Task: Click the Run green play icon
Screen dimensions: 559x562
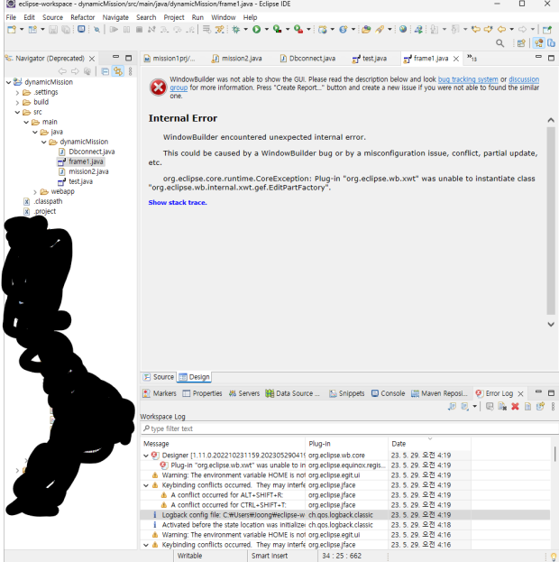Action: pyautogui.click(x=257, y=30)
